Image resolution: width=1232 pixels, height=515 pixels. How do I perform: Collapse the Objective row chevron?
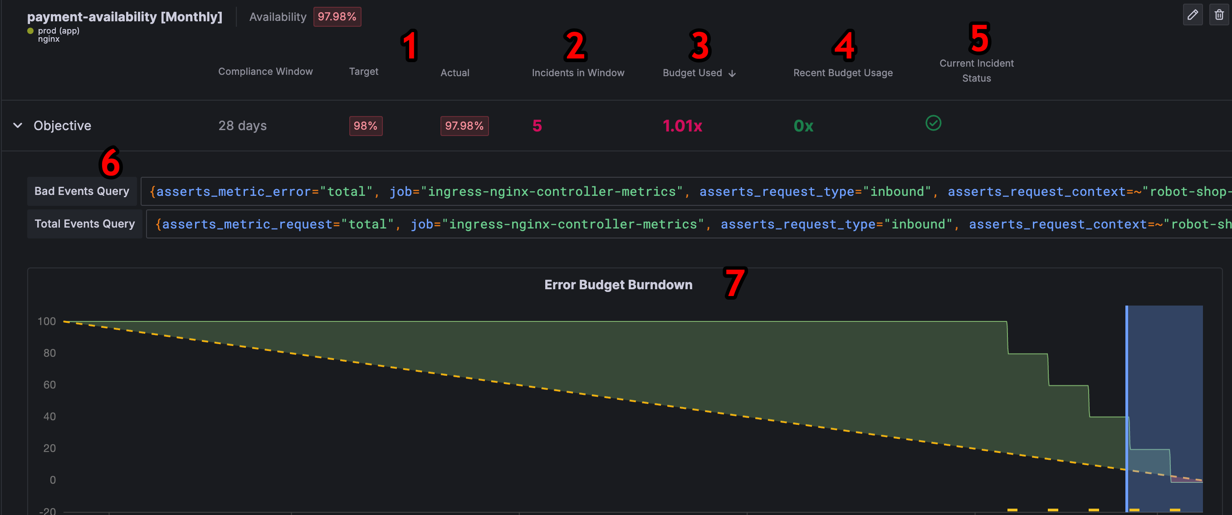coord(18,125)
